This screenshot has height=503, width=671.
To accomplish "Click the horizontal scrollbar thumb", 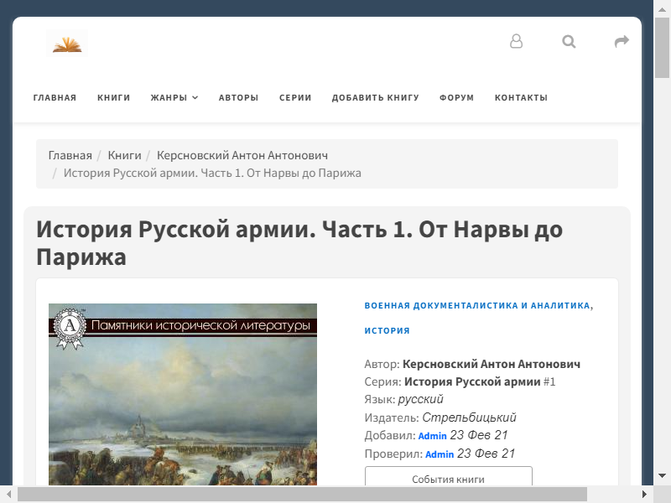I will 302,495.
